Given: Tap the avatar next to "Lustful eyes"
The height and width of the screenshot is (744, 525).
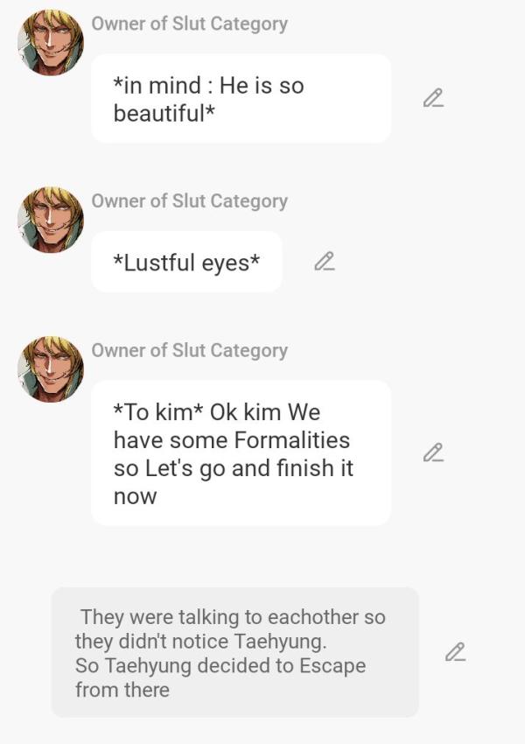Looking at the screenshot, I should (51, 219).
